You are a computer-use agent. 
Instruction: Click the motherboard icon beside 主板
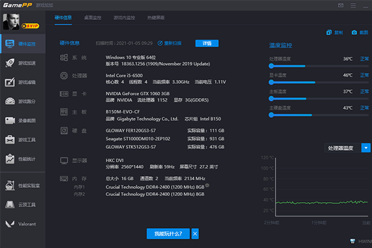(64, 112)
